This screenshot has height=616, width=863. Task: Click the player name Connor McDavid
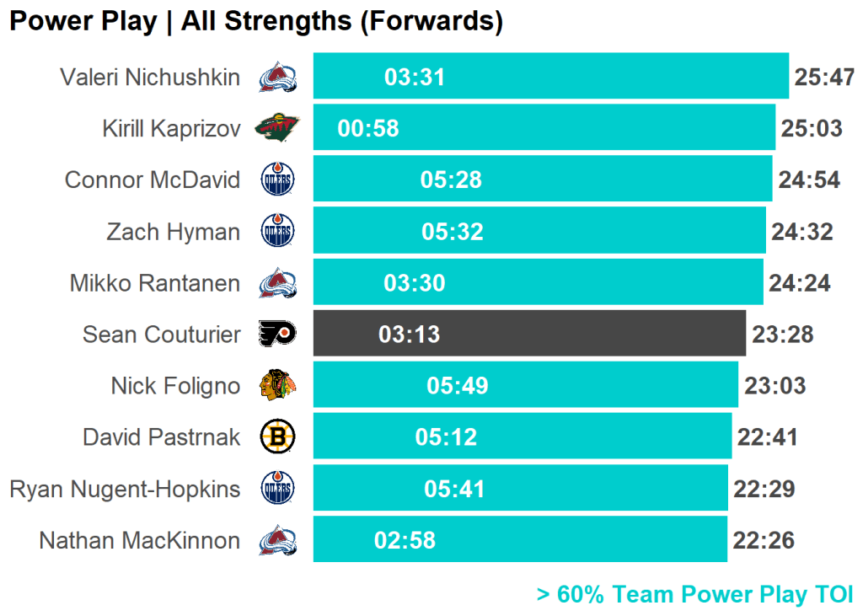[x=152, y=179]
